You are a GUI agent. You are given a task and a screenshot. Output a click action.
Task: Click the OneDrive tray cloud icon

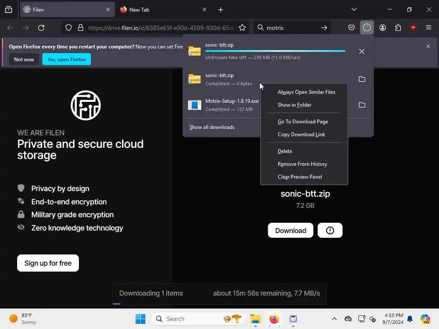click(x=348, y=319)
